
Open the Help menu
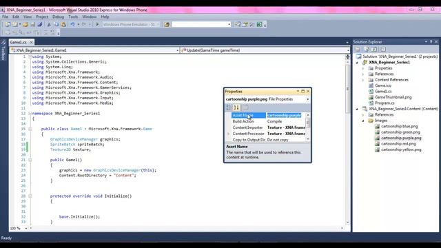point(105,17)
